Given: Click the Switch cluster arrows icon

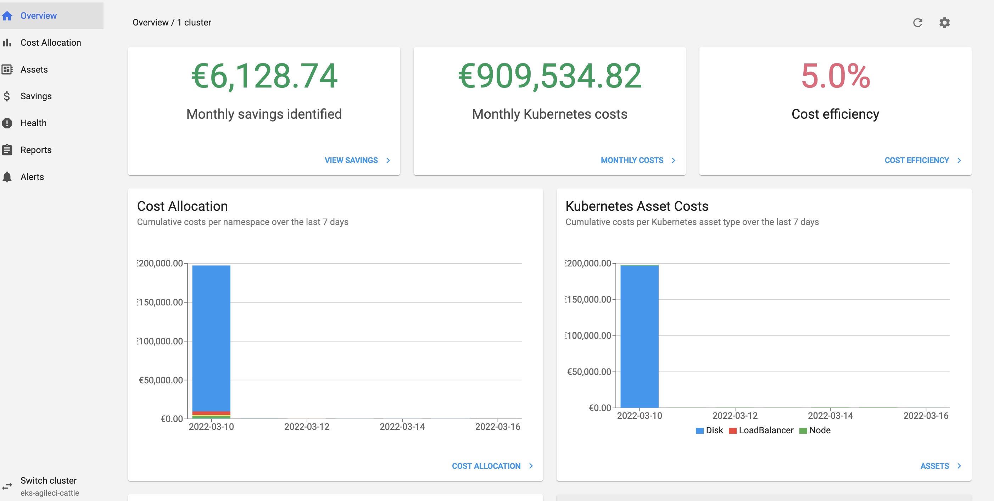Looking at the screenshot, I should (x=7, y=486).
